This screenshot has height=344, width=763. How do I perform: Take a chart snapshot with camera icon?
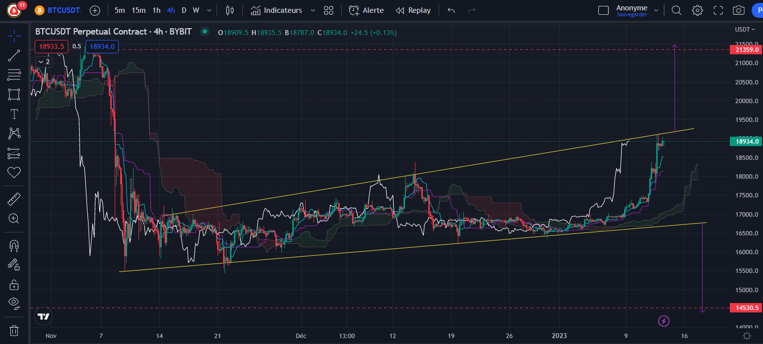click(x=738, y=10)
